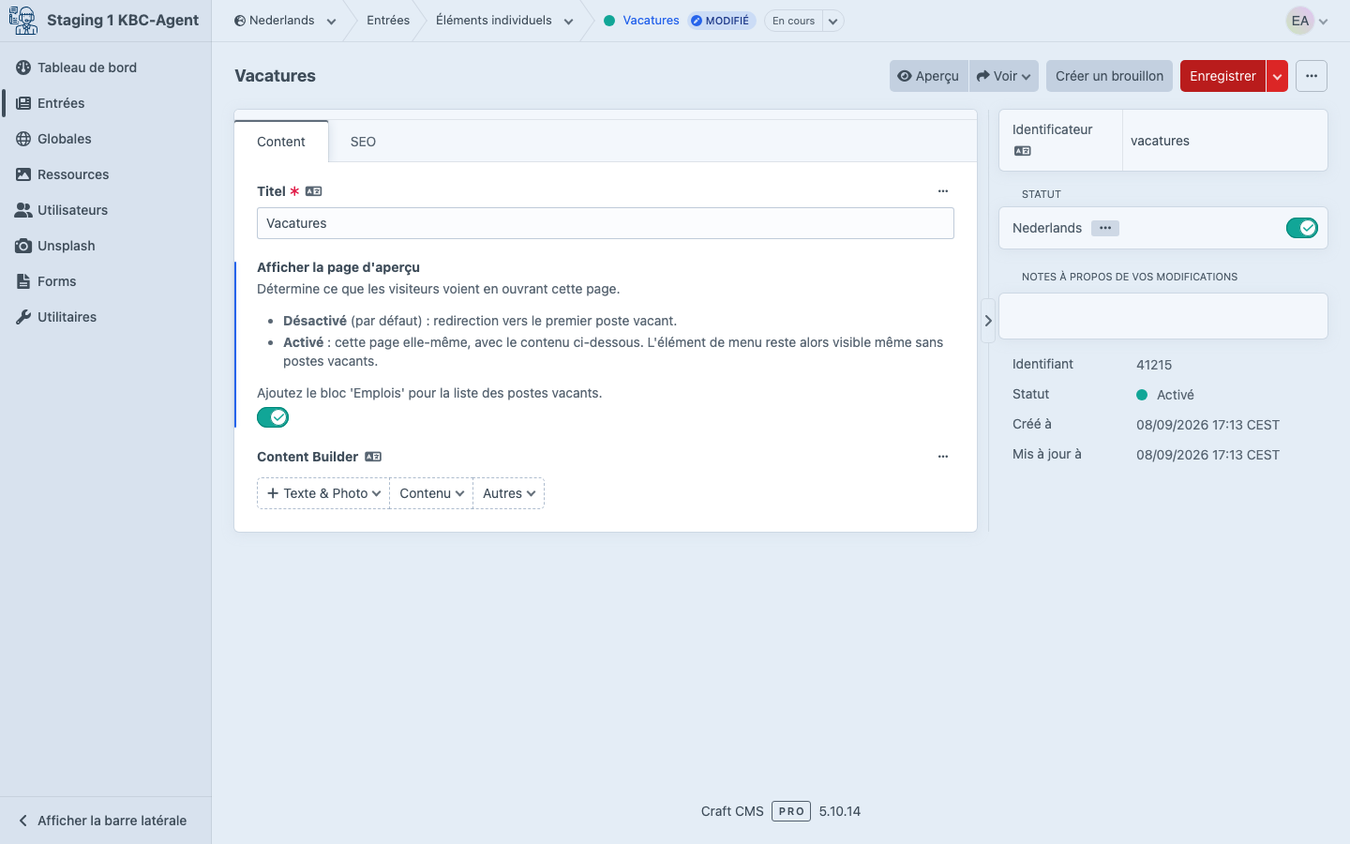The width and height of the screenshot is (1350, 844).
Task: Click the Titel input field
Action: click(606, 223)
